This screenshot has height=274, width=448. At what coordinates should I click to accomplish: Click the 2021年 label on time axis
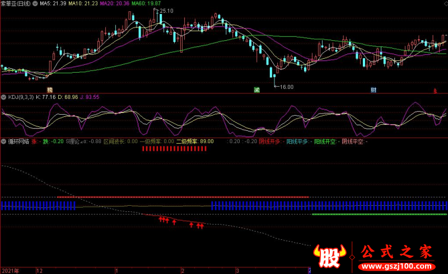(x=11, y=271)
